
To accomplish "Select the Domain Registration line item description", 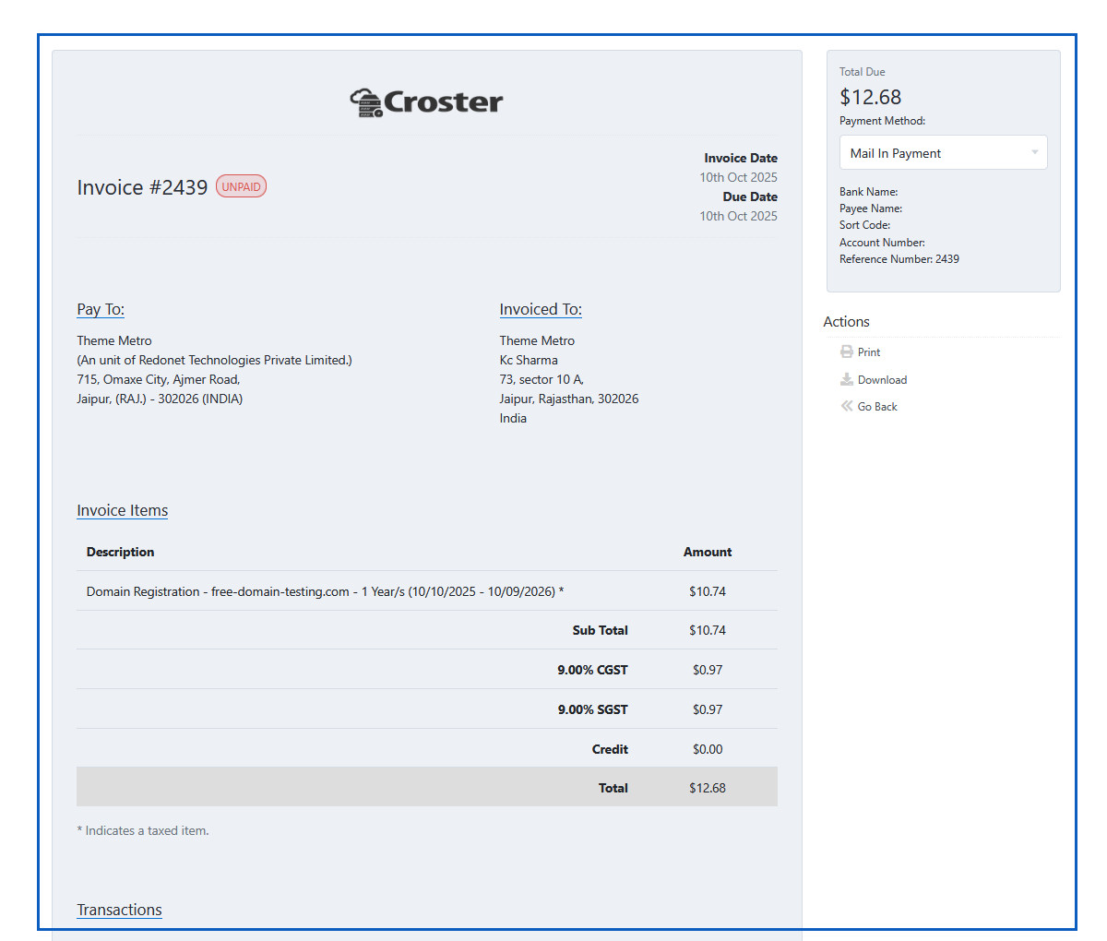I will tap(325, 591).
